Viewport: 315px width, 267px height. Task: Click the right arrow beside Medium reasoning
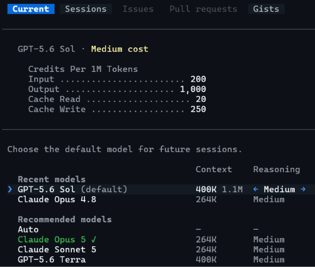click(303, 189)
